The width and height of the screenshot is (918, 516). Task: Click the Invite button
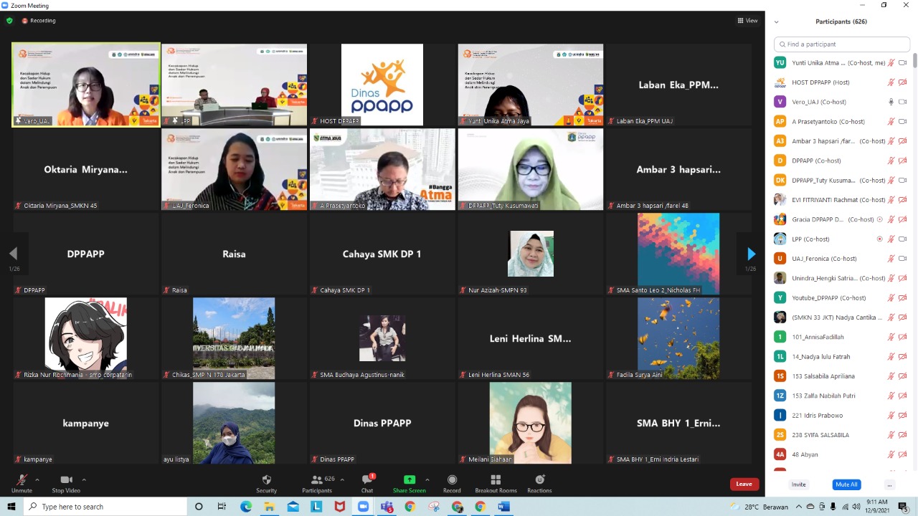click(x=798, y=484)
